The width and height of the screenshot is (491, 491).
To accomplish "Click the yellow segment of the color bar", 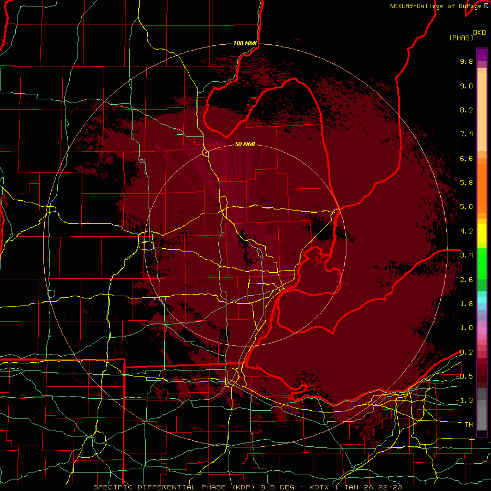I will 482,233.
